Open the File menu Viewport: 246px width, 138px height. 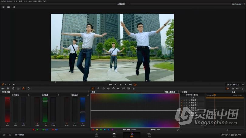point(15,1)
